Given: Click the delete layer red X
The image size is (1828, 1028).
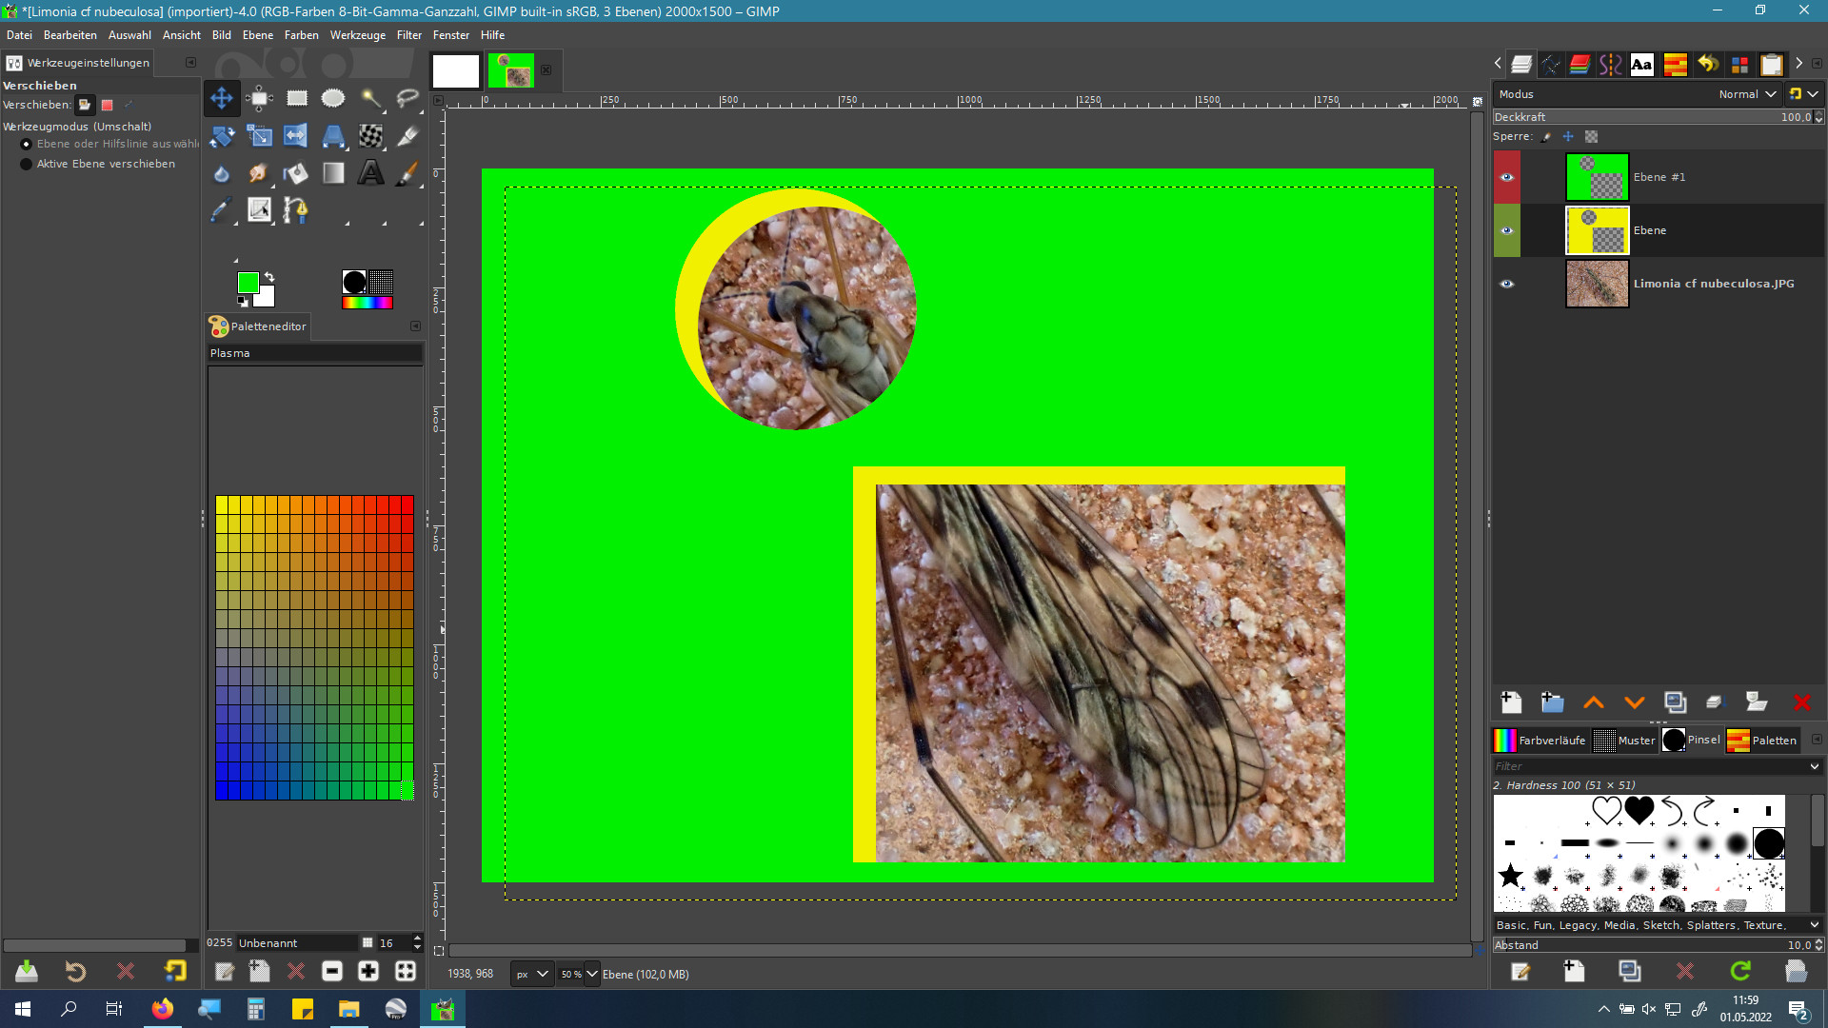Looking at the screenshot, I should (1801, 702).
